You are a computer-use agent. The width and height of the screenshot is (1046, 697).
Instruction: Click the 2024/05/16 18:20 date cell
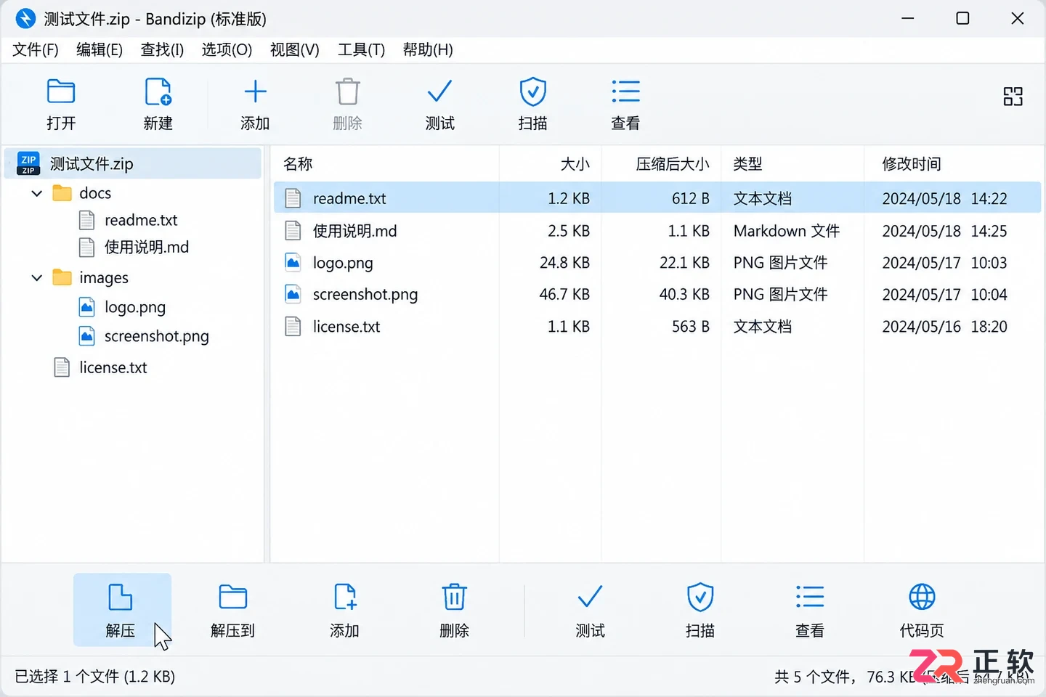coord(944,327)
